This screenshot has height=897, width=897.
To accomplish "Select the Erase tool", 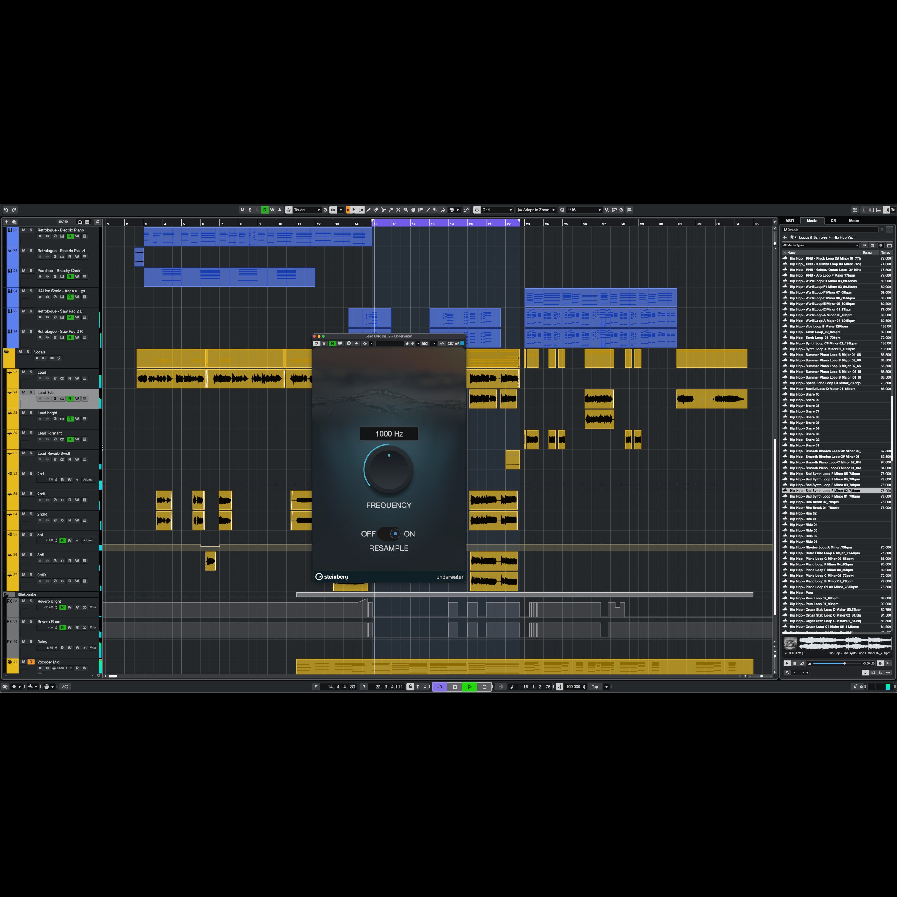I will (376, 210).
